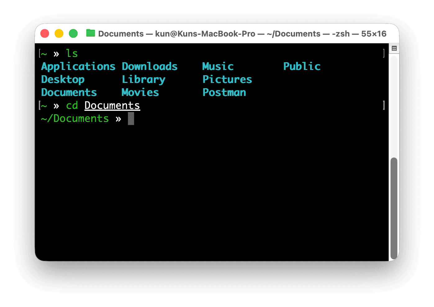
Task: Click the window title text in title bar
Action: 242,34
